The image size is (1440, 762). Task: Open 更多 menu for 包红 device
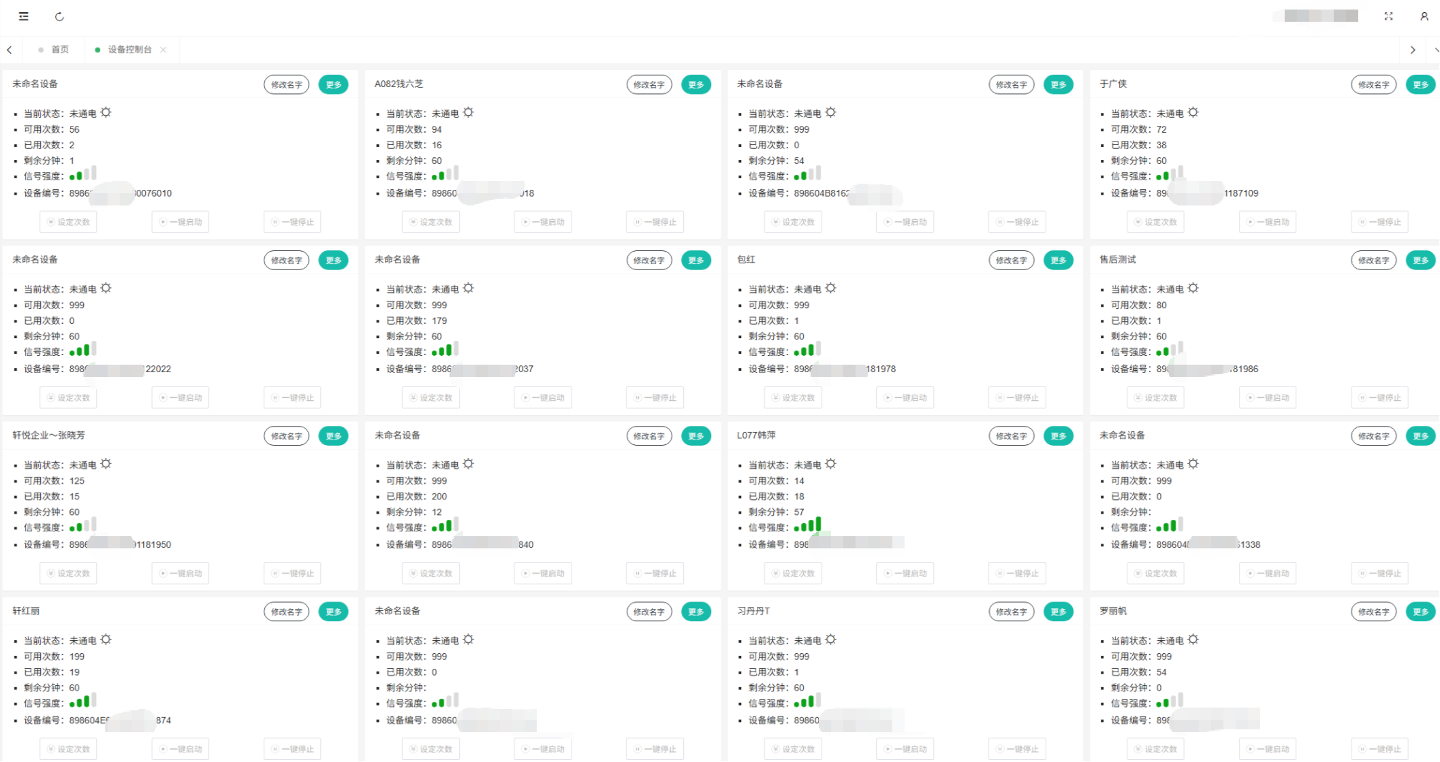point(1058,261)
